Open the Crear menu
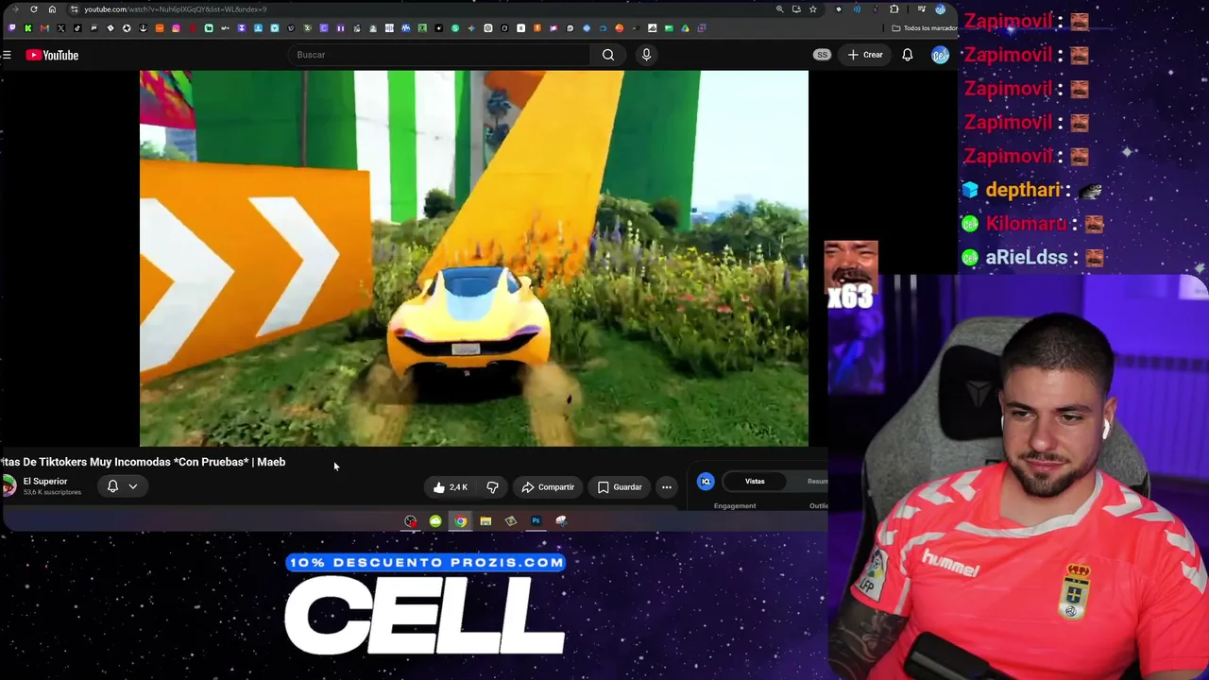This screenshot has height=680, width=1209. (865, 55)
